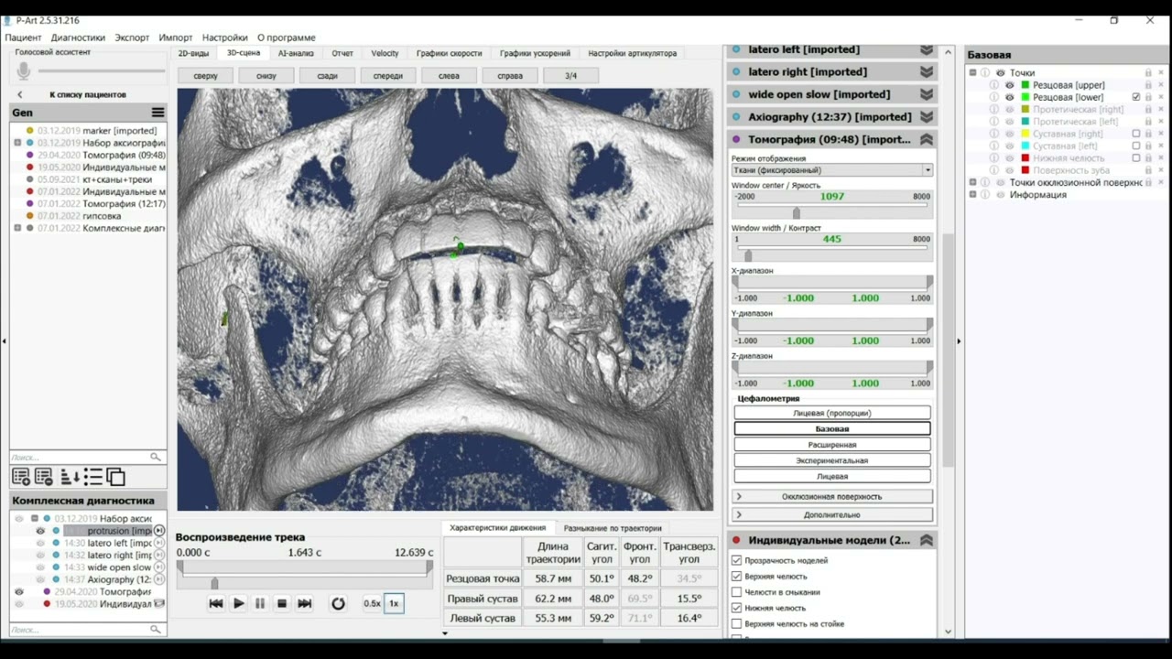Click the overlapping windows copy icon
The height and width of the screenshot is (659, 1172).
pos(115,476)
